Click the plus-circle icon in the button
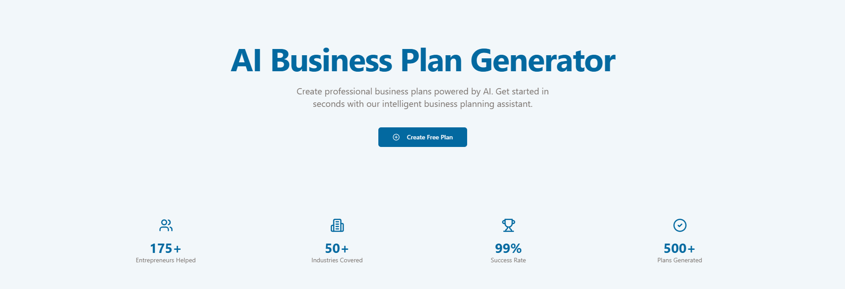845x289 pixels. click(x=396, y=137)
